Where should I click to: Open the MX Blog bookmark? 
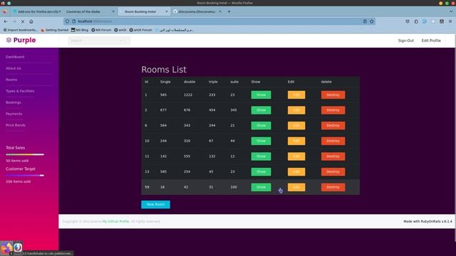pyautogui.click(x=80, y=30)
